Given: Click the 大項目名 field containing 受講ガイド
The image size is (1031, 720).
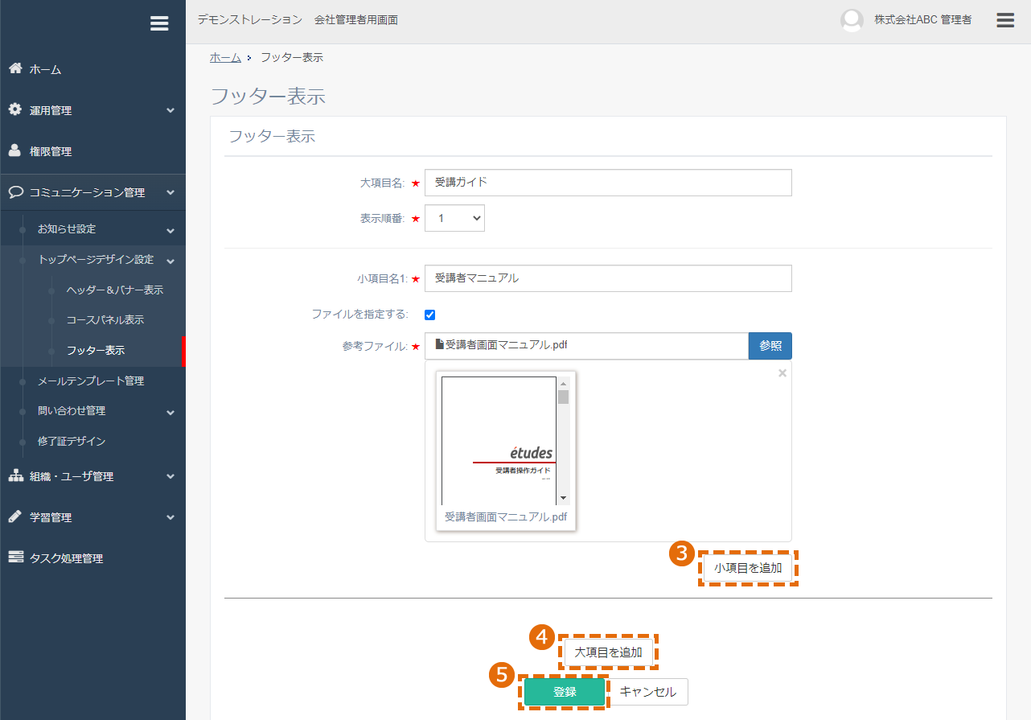Looking at the screenshot, I should click(x=608, y=183).
